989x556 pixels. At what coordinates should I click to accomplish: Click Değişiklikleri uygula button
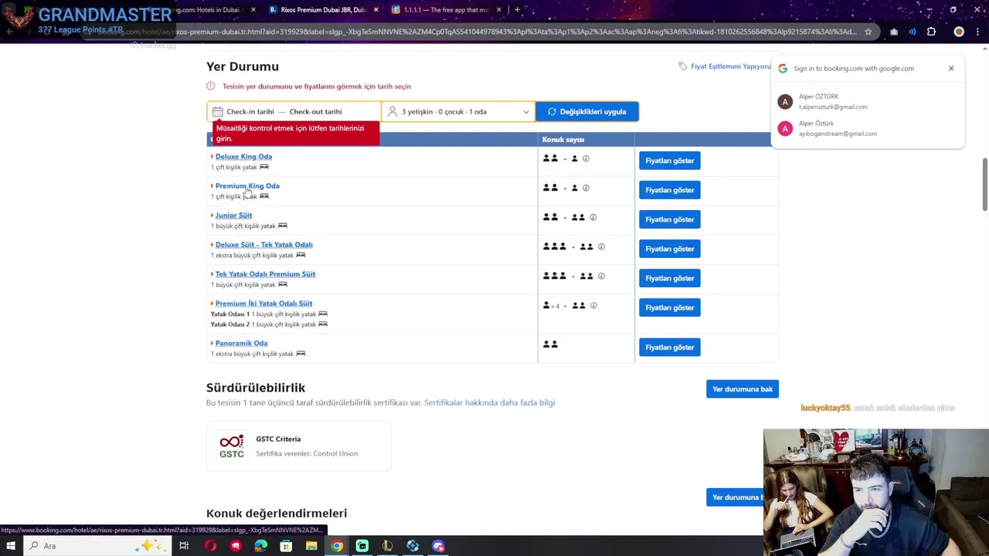pyautogui.click(x=587, y=111)
